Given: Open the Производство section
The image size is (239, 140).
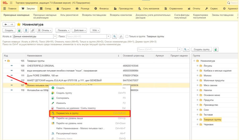Looking at the screenshot, I should tap(123, 9).
